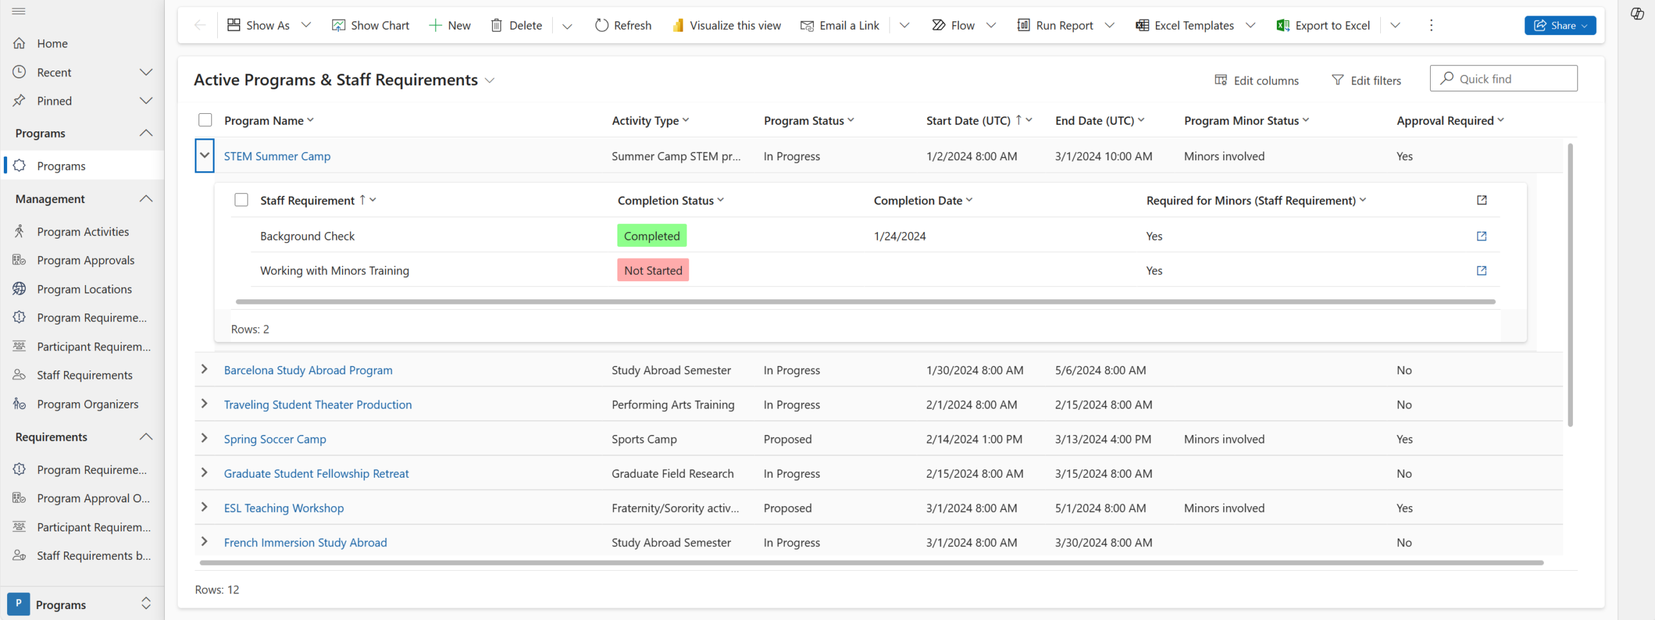
Task: Open Working with Minors Training popout icon
Action: [x=1482, y=270]
